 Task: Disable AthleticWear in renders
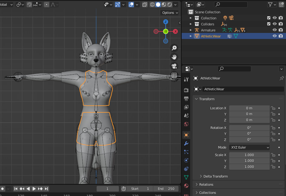click(x=281, y=36)
